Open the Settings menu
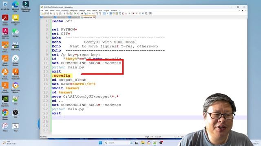The image size is (261, 146). (82, 11)
